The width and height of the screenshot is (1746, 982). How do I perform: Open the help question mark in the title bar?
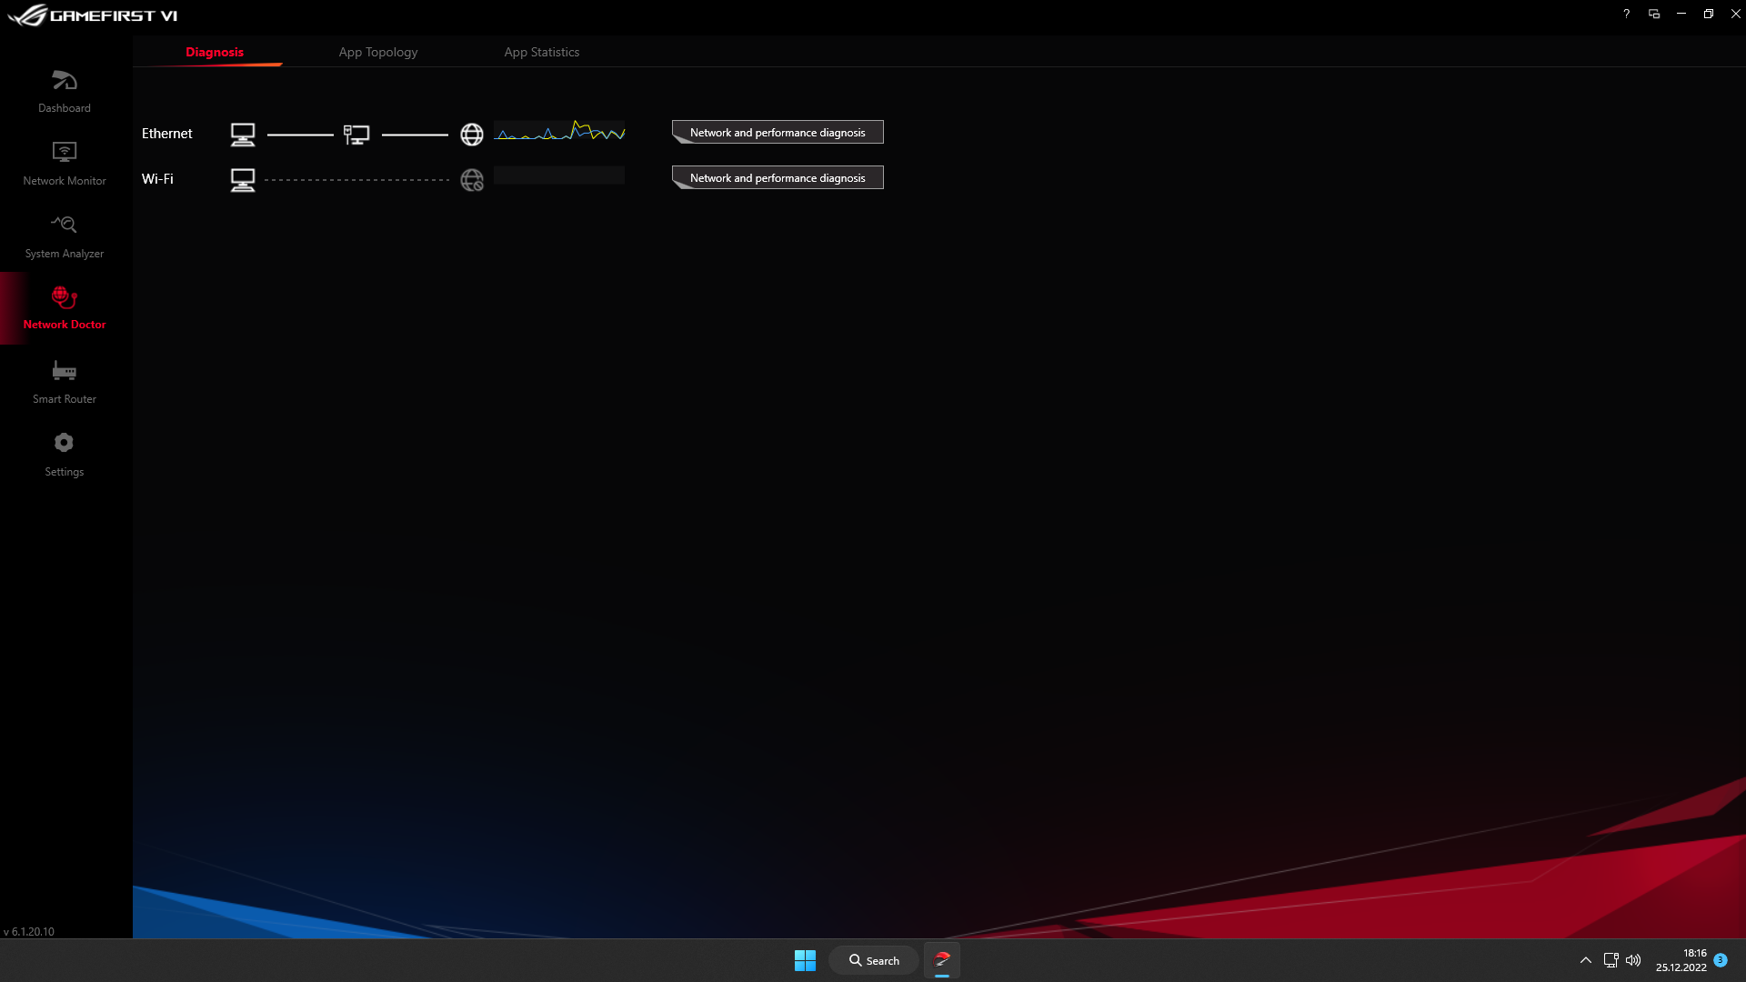tap(1627, 14)
